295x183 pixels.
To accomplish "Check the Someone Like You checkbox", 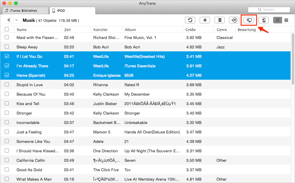I will [7, 141].
